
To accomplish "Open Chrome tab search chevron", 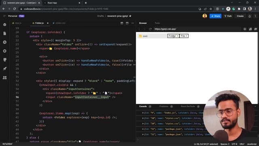I will (x=232, y=3).
